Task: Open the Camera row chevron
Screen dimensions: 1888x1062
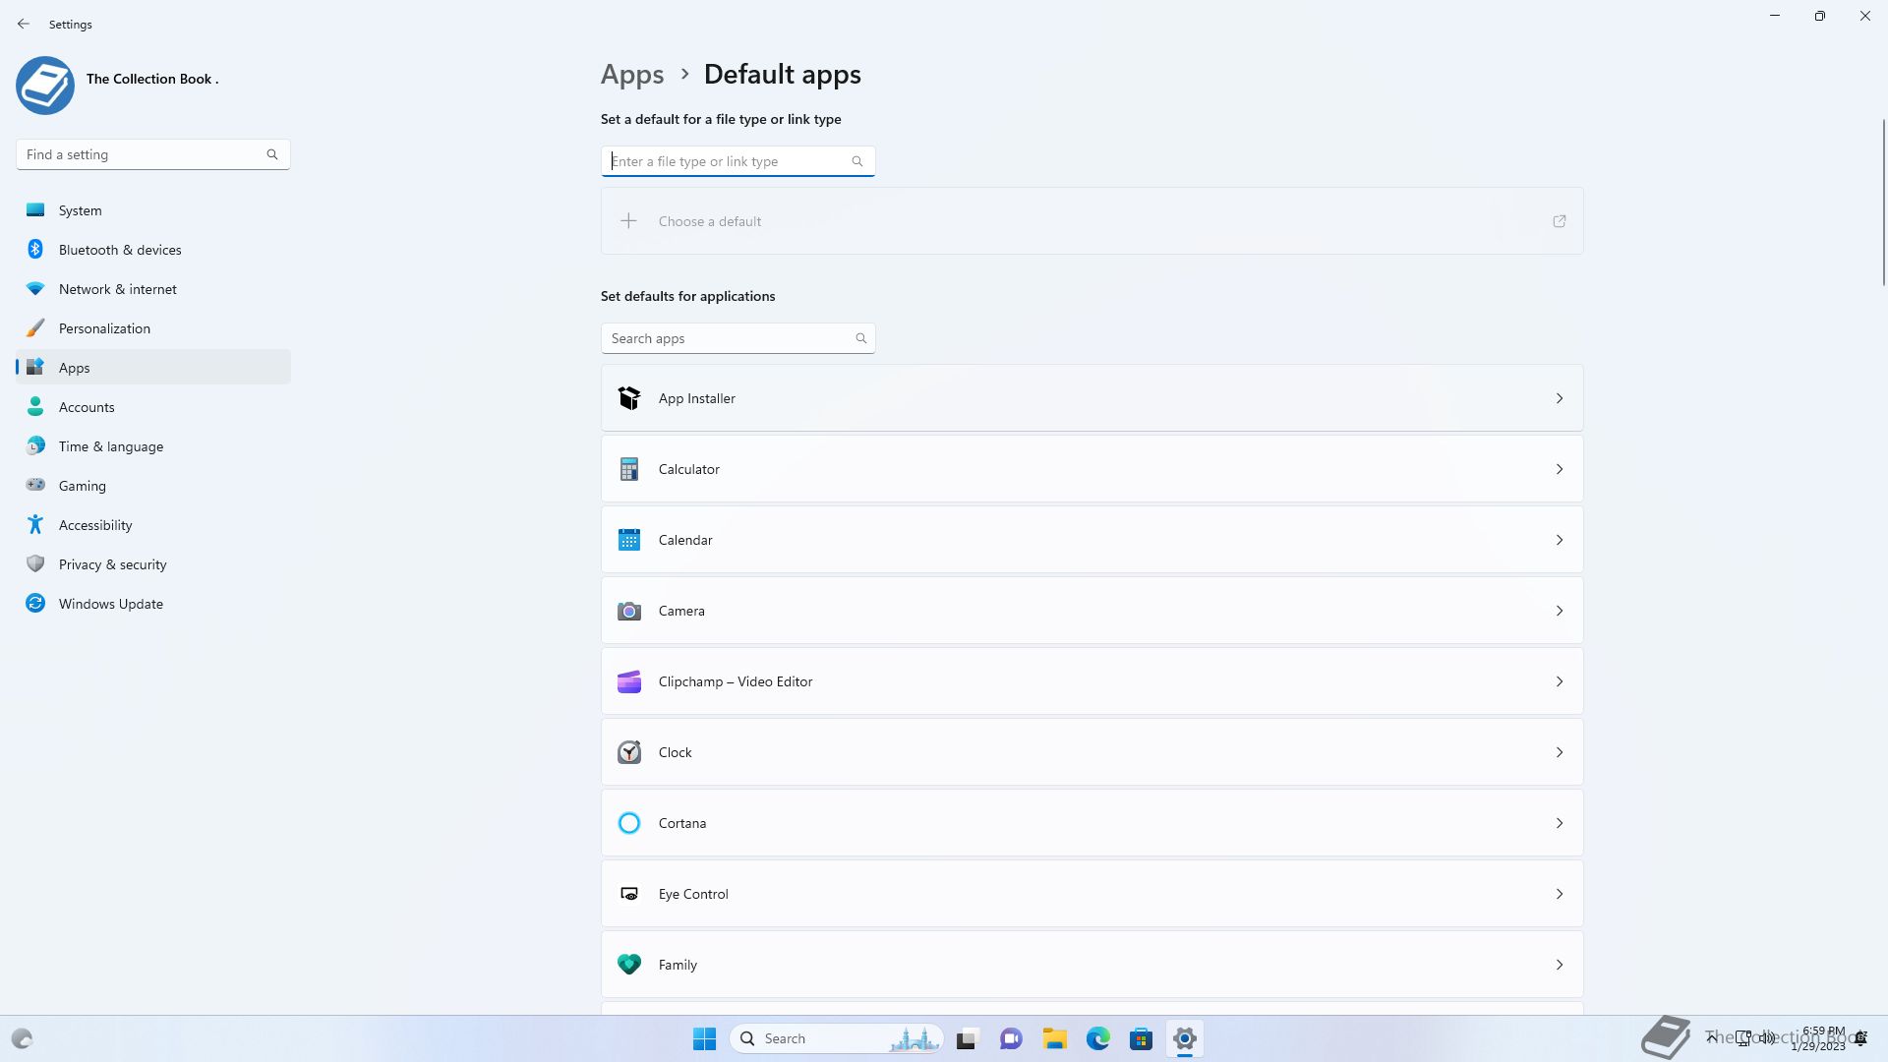Action: coord(1560,611)
